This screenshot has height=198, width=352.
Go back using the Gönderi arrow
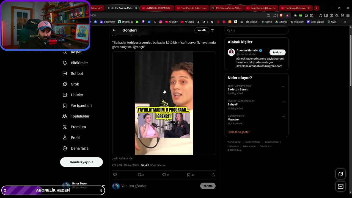114,30
